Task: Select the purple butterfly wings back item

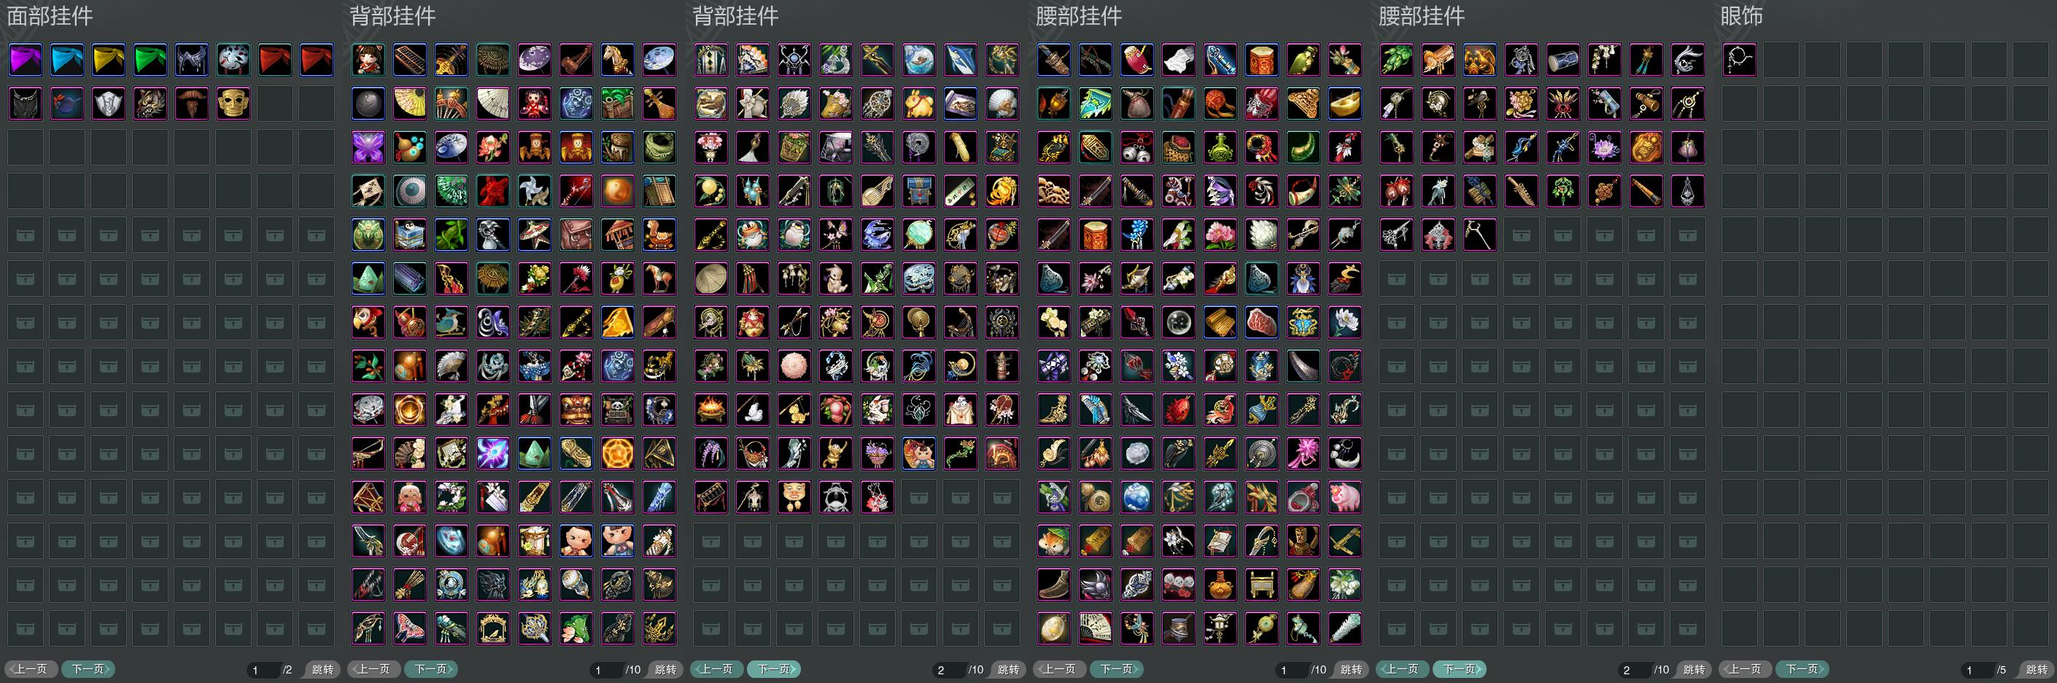Action: [x=368, y=148]
